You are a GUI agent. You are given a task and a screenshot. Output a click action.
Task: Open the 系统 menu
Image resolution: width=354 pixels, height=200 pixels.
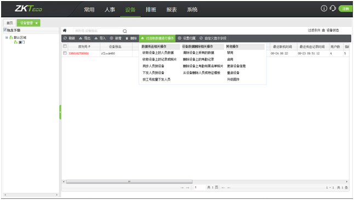(192, 9)
